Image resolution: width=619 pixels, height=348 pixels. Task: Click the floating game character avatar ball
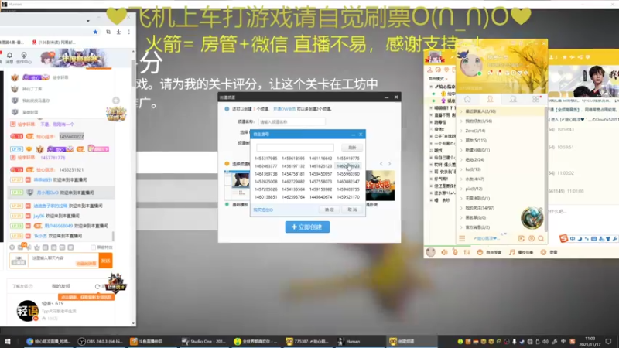click(532, 218)
